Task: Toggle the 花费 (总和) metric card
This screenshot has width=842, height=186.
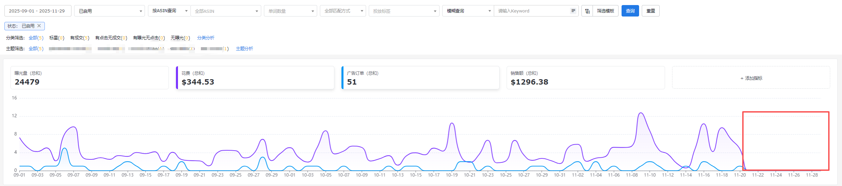Action: (x=255, y=78)
